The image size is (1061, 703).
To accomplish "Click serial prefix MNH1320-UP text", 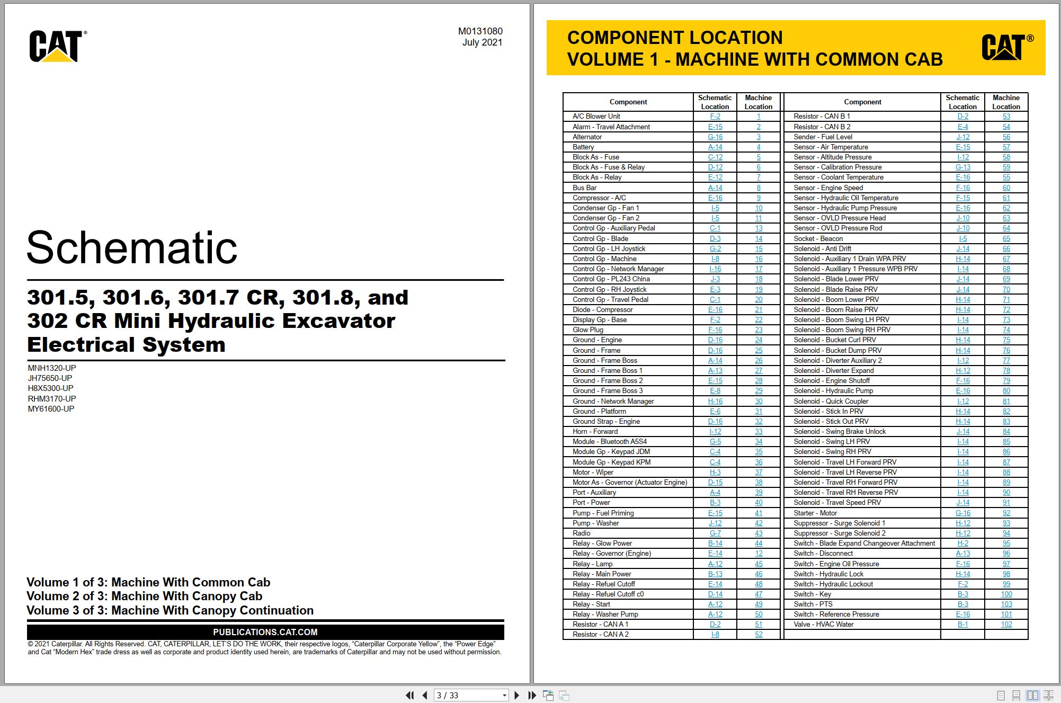I will (52, 368).
